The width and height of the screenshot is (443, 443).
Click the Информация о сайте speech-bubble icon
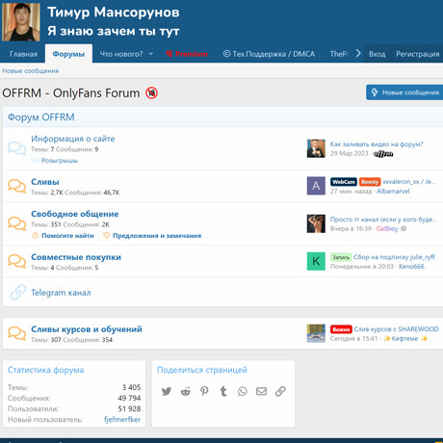click(x=17, y=148)
